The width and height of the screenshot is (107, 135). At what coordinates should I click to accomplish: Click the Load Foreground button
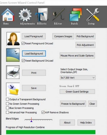point(34,36)
